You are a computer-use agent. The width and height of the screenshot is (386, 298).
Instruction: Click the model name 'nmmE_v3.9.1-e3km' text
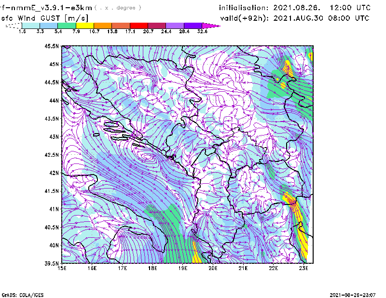click(x=50, y=8)
